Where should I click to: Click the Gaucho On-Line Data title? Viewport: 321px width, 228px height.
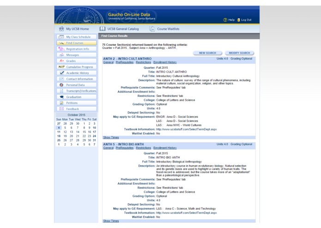pyautogui.click(x=129, y=14)
